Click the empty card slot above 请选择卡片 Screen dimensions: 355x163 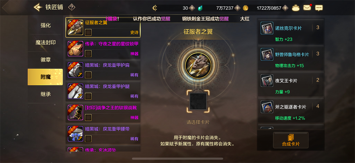point(198,101)
